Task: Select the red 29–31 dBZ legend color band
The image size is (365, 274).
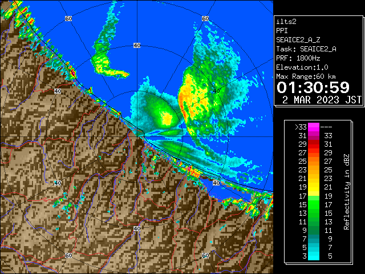Action: pos(314,144)
